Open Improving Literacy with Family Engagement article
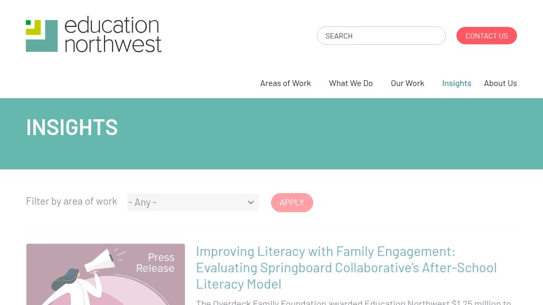This screenshot has width=543, height=305. [346, 268]
